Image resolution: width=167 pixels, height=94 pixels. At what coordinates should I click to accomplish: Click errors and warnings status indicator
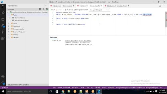(x=5, y=88)
